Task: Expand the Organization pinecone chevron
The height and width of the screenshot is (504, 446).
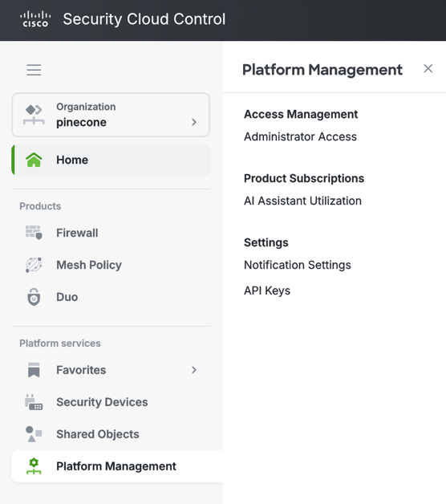Action: pyautogui.click(x=194, y=122)
